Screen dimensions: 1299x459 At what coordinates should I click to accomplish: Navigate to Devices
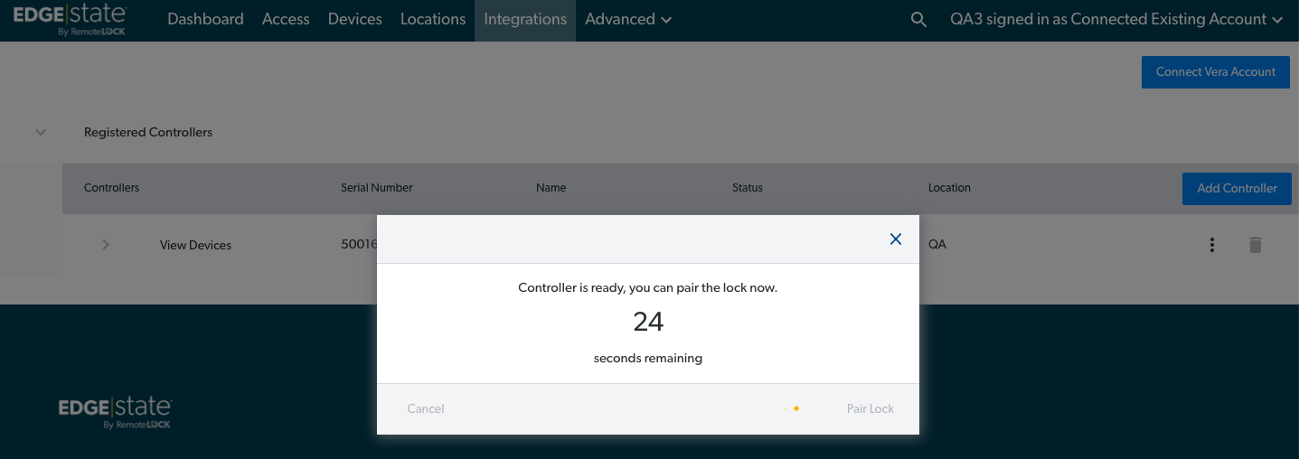pyautogui.click(x=355, y=20)
